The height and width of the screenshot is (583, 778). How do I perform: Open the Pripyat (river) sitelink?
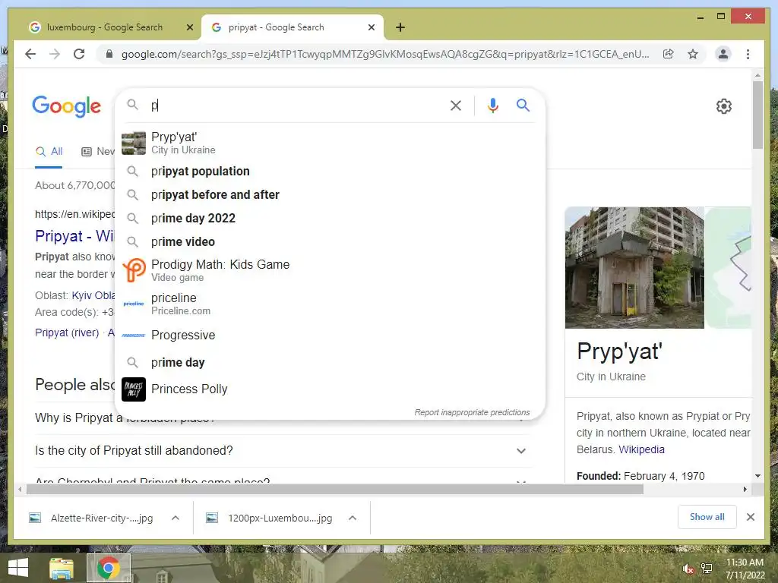[67, 332]
